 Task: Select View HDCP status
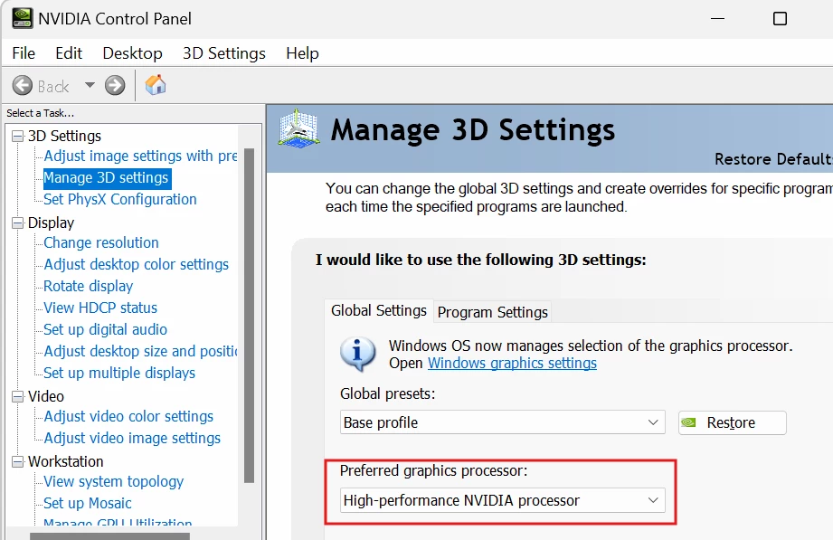click(x=100, y=308)
